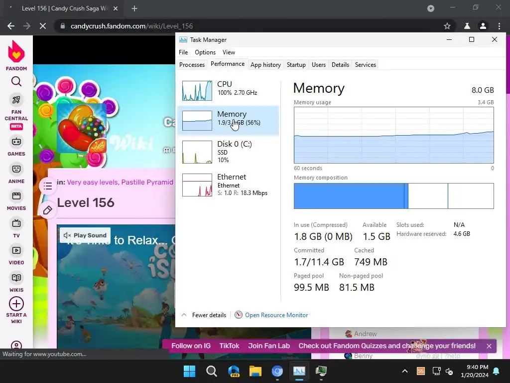Select the Ethernet performance panel
The image size is (510, 383).
coord(228,185)
